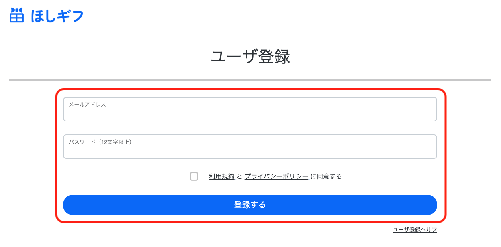Click the ribbon bow atop the gift logo
The image size is (501, 247).
tap(16, 10)
